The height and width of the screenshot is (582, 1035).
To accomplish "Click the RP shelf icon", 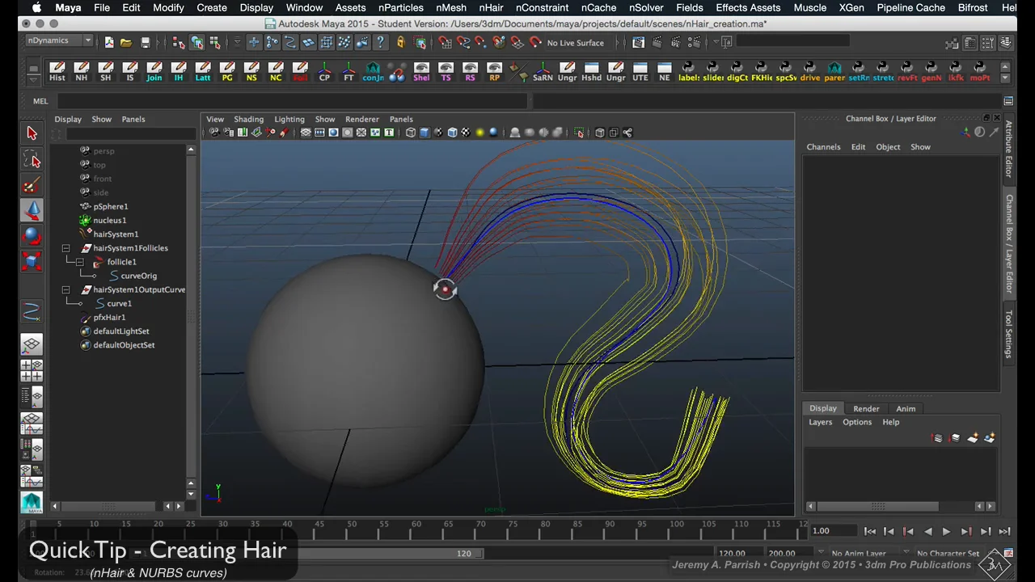I will click(x=494, y=72).
